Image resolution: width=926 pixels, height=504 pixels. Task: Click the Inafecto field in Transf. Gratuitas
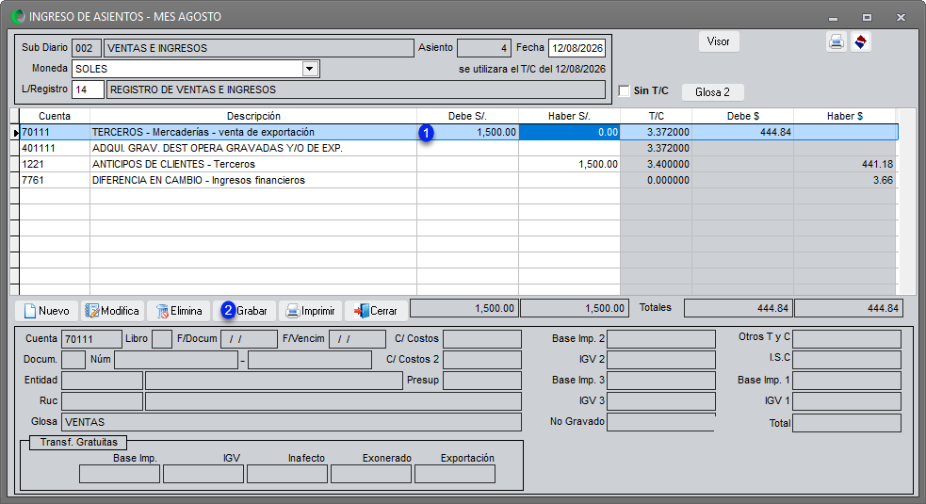point(287,474)
